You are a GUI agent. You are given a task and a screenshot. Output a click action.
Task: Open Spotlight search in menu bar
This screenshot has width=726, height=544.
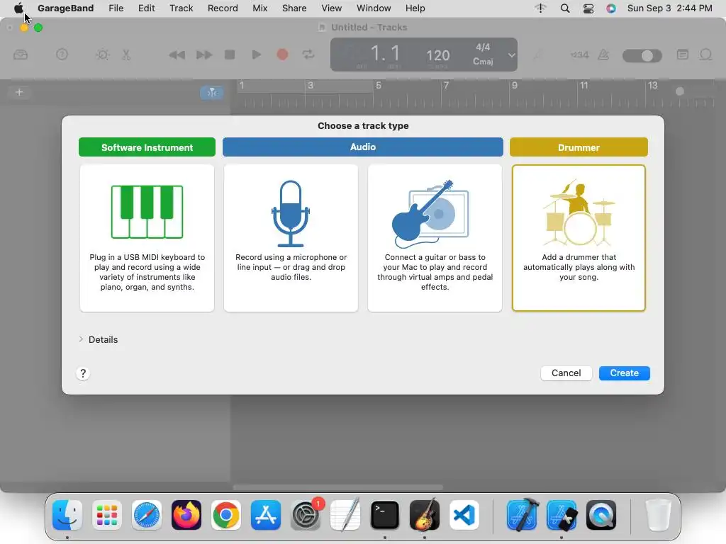point(565,8)
